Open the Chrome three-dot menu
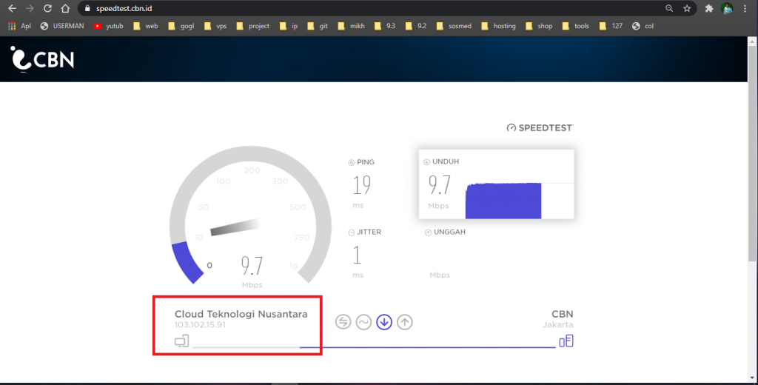The width and height of the screenshot is (758, 385). [x=746, y=9]
